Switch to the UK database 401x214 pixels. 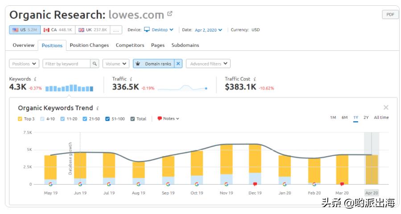tap(93, 30)
